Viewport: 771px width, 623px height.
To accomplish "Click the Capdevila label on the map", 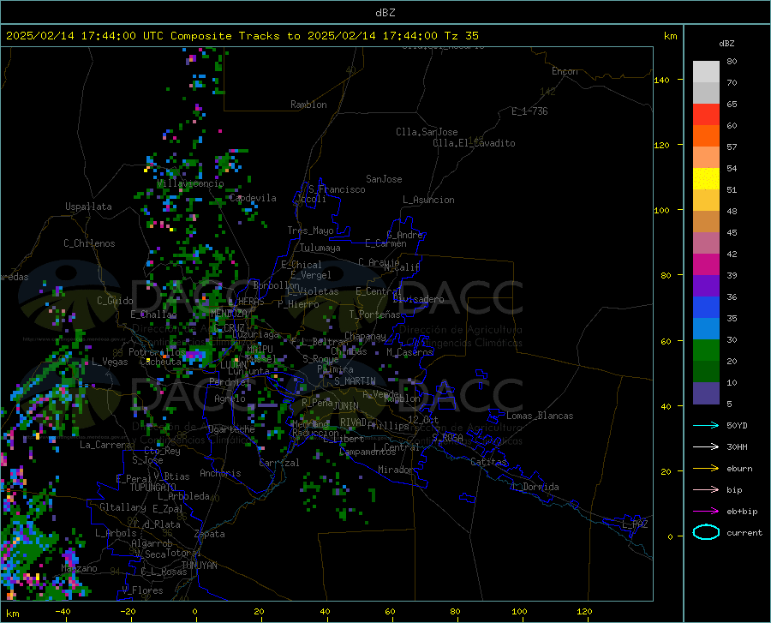I will [x=253, y=198].
